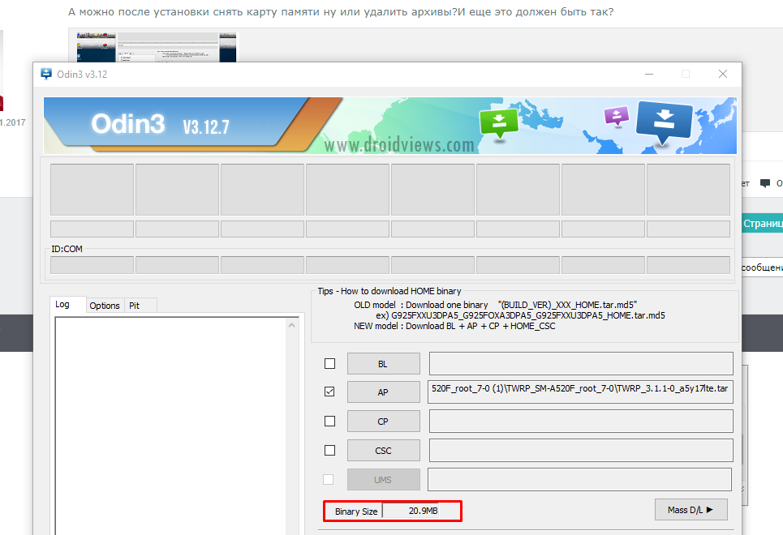Click the "Tips - How to download HOME binary" label
Viewport: 783px width, 535px height.
point(389,291)
